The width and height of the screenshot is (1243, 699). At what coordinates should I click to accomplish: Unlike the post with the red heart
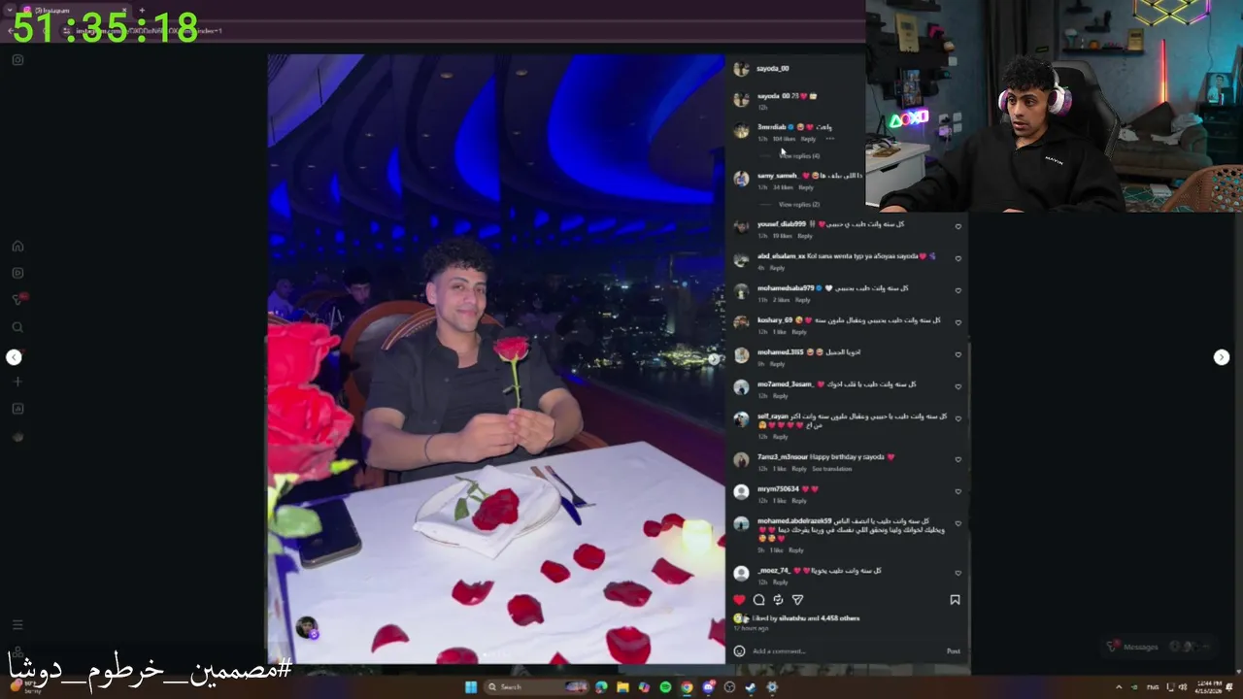point(739,600)
